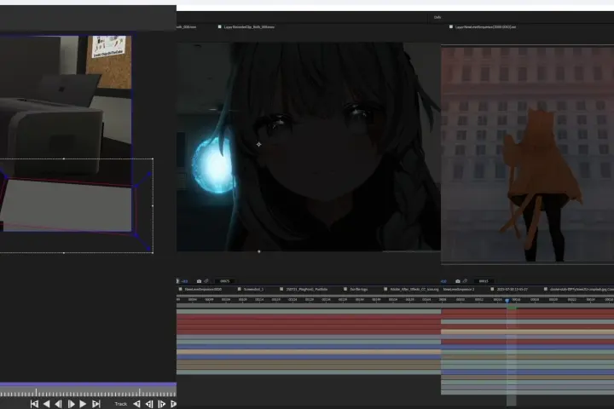Click the play backward transport button
This screenshot has height=409, width=614.
pos(47,404)
